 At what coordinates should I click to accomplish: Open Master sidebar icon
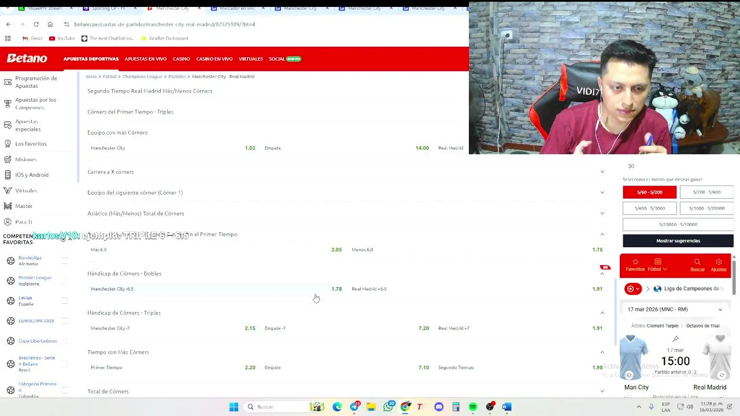8,206
